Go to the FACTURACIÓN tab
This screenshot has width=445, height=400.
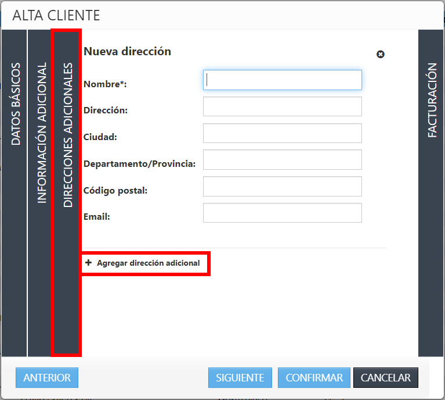432,101
